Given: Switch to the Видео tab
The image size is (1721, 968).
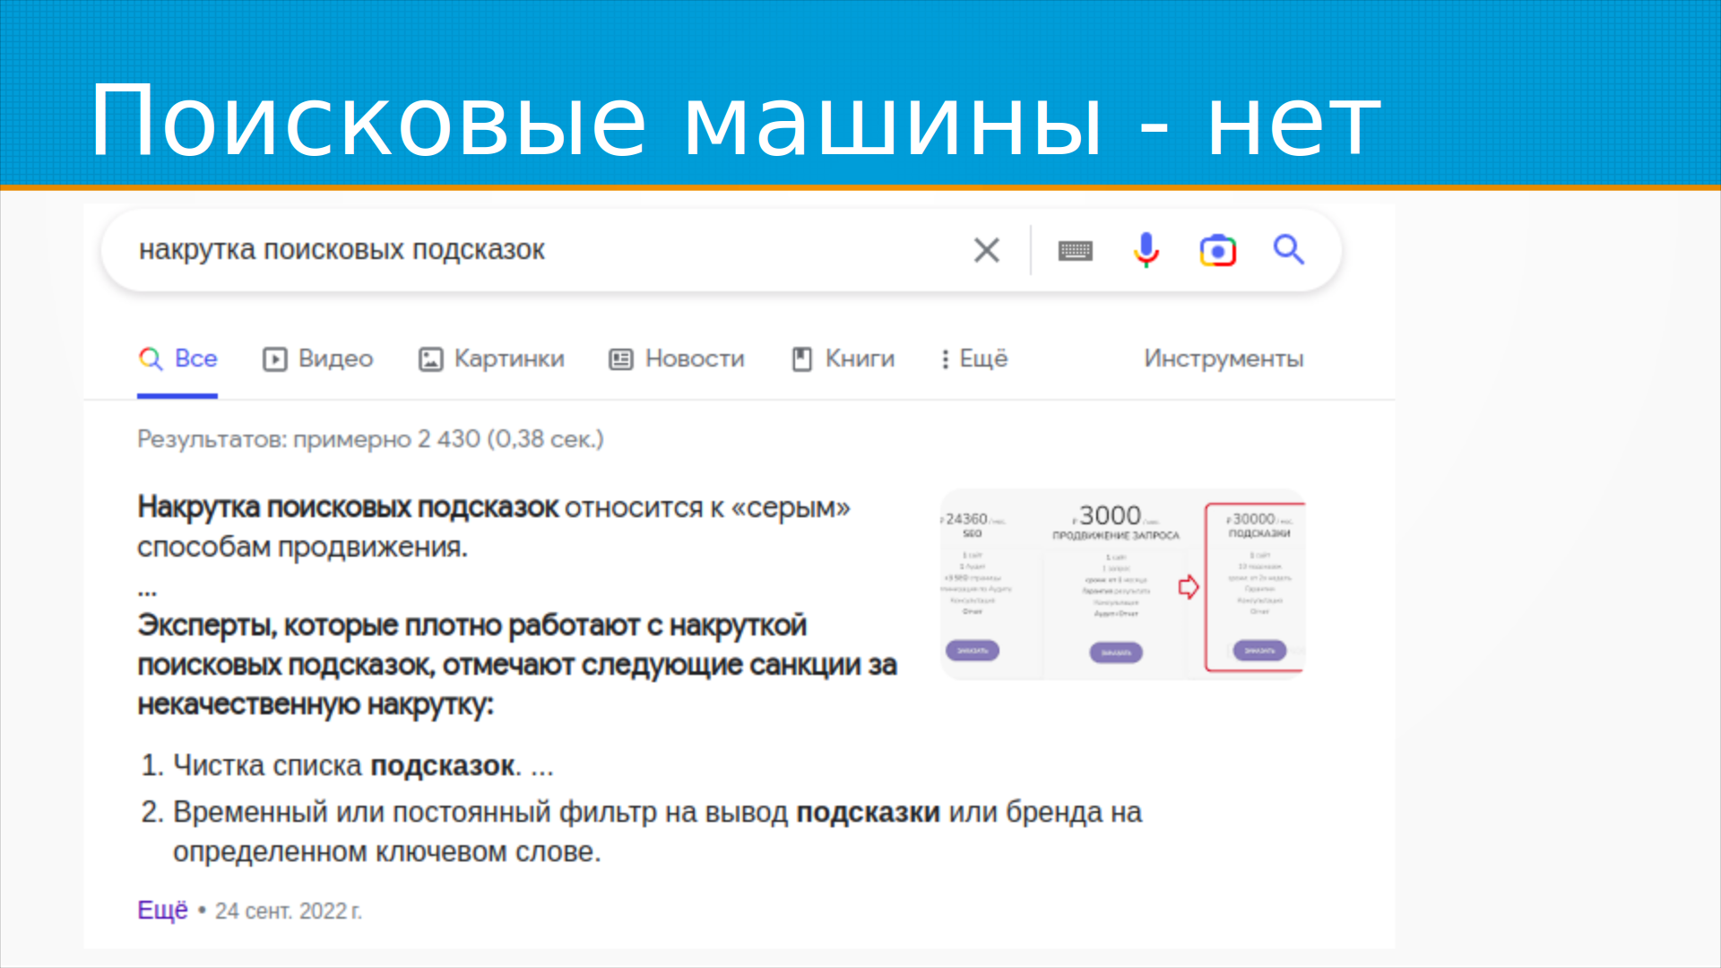Looking at the screenshot, I should [335, 359].
